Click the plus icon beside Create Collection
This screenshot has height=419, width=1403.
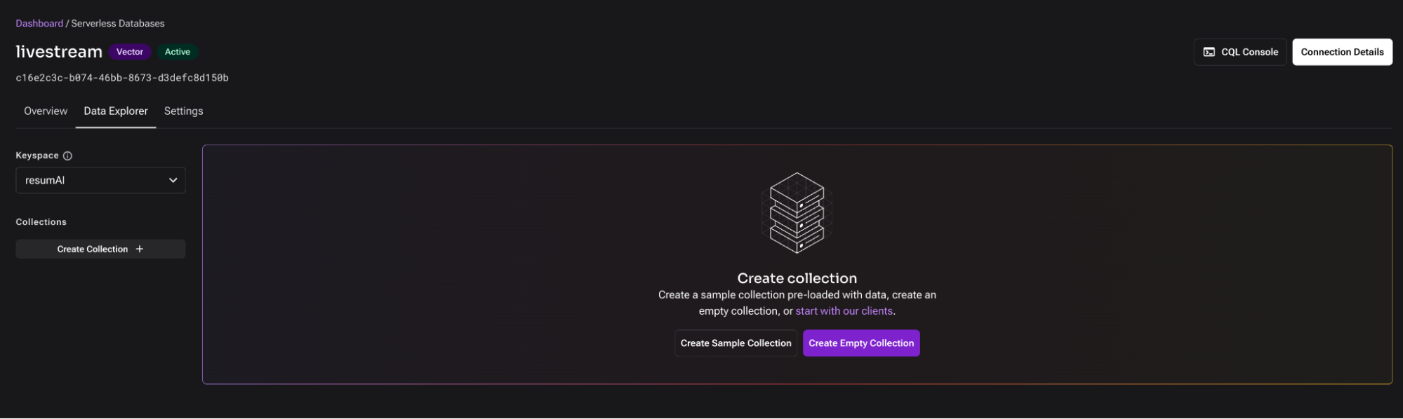(140, 249)
